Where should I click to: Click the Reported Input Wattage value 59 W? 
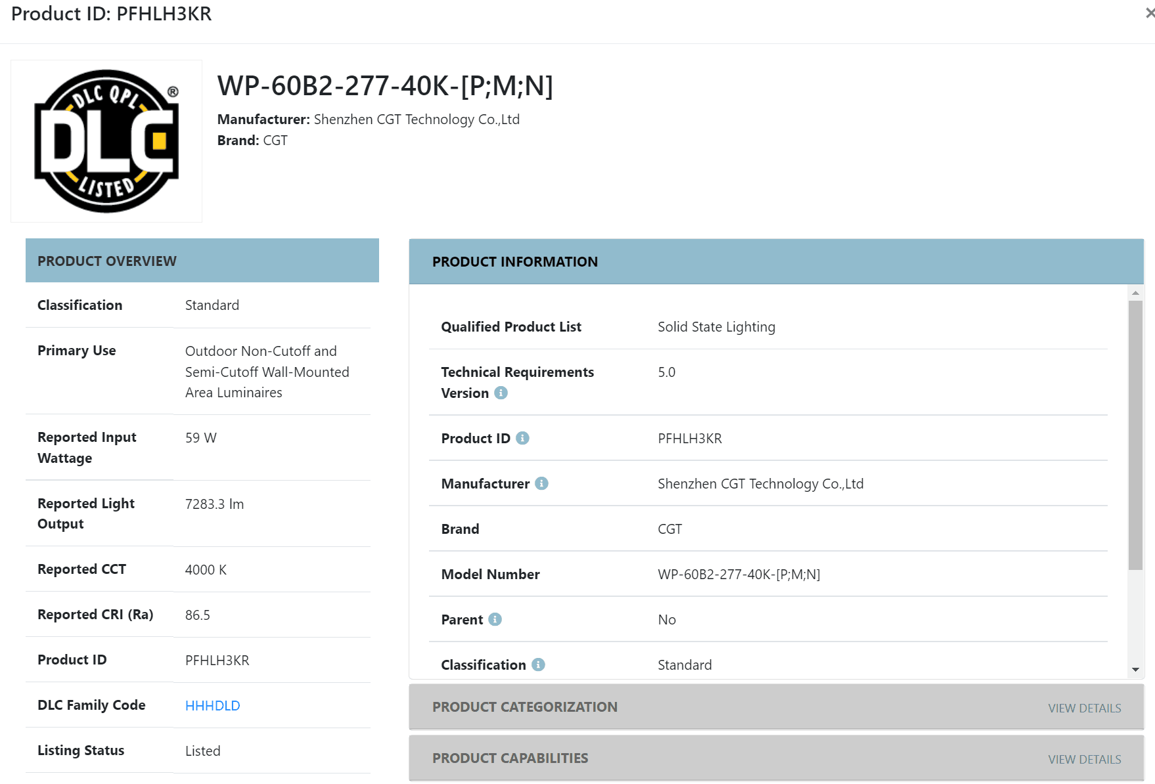coord(201,438)
